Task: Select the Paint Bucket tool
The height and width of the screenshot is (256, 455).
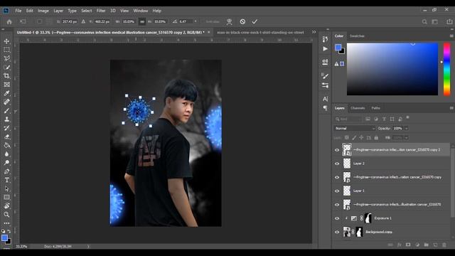Action: pos(6,145)
